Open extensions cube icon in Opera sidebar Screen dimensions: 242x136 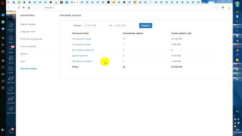[3, 88]
